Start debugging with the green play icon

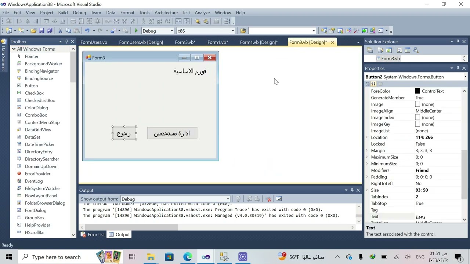pos(136,31)
